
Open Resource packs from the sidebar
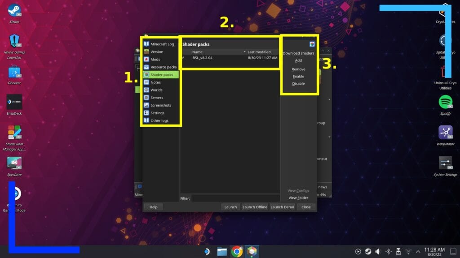pyautogui.click(x=163, y=67)
